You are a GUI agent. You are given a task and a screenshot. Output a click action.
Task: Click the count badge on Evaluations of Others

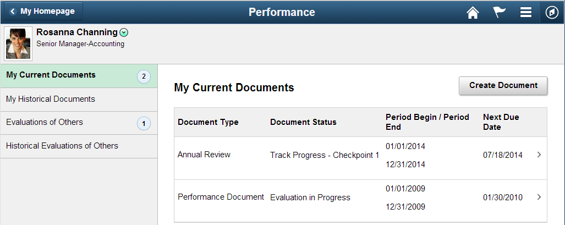(144, 124)
